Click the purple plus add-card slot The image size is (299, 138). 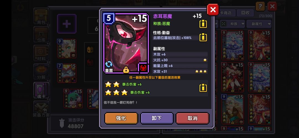[67, 24]
